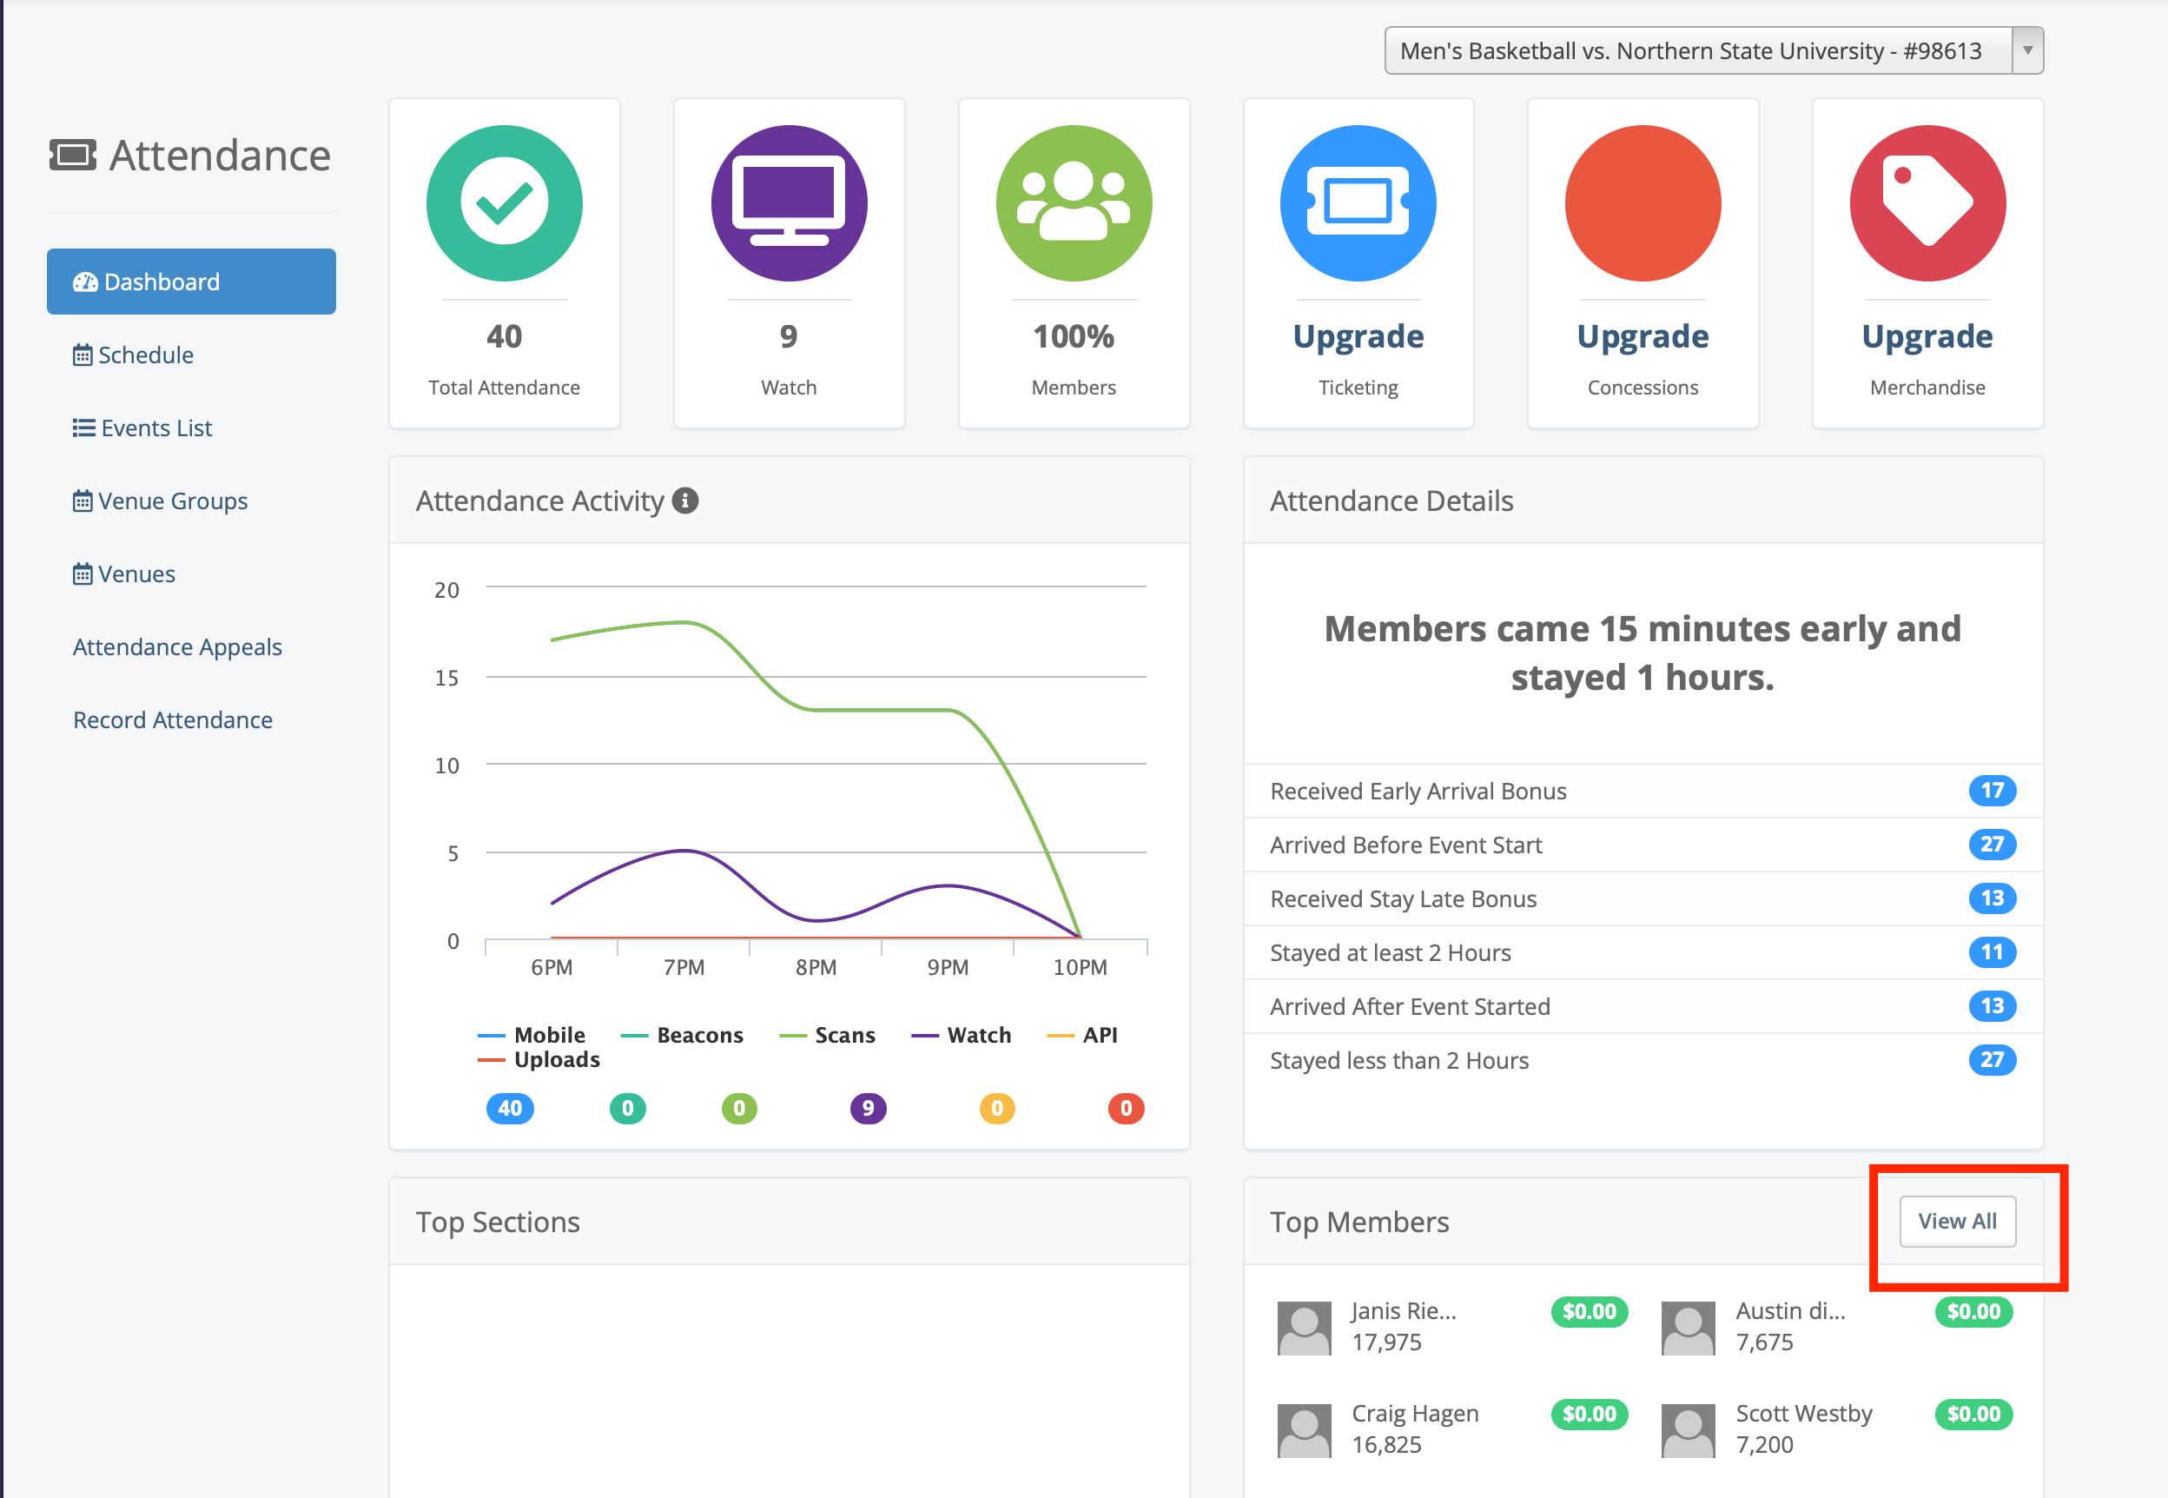The height and width of the screenshot is (1498, 2168).
Task: Open the Attendance Appeals link
Action: (x=177, y=646)
